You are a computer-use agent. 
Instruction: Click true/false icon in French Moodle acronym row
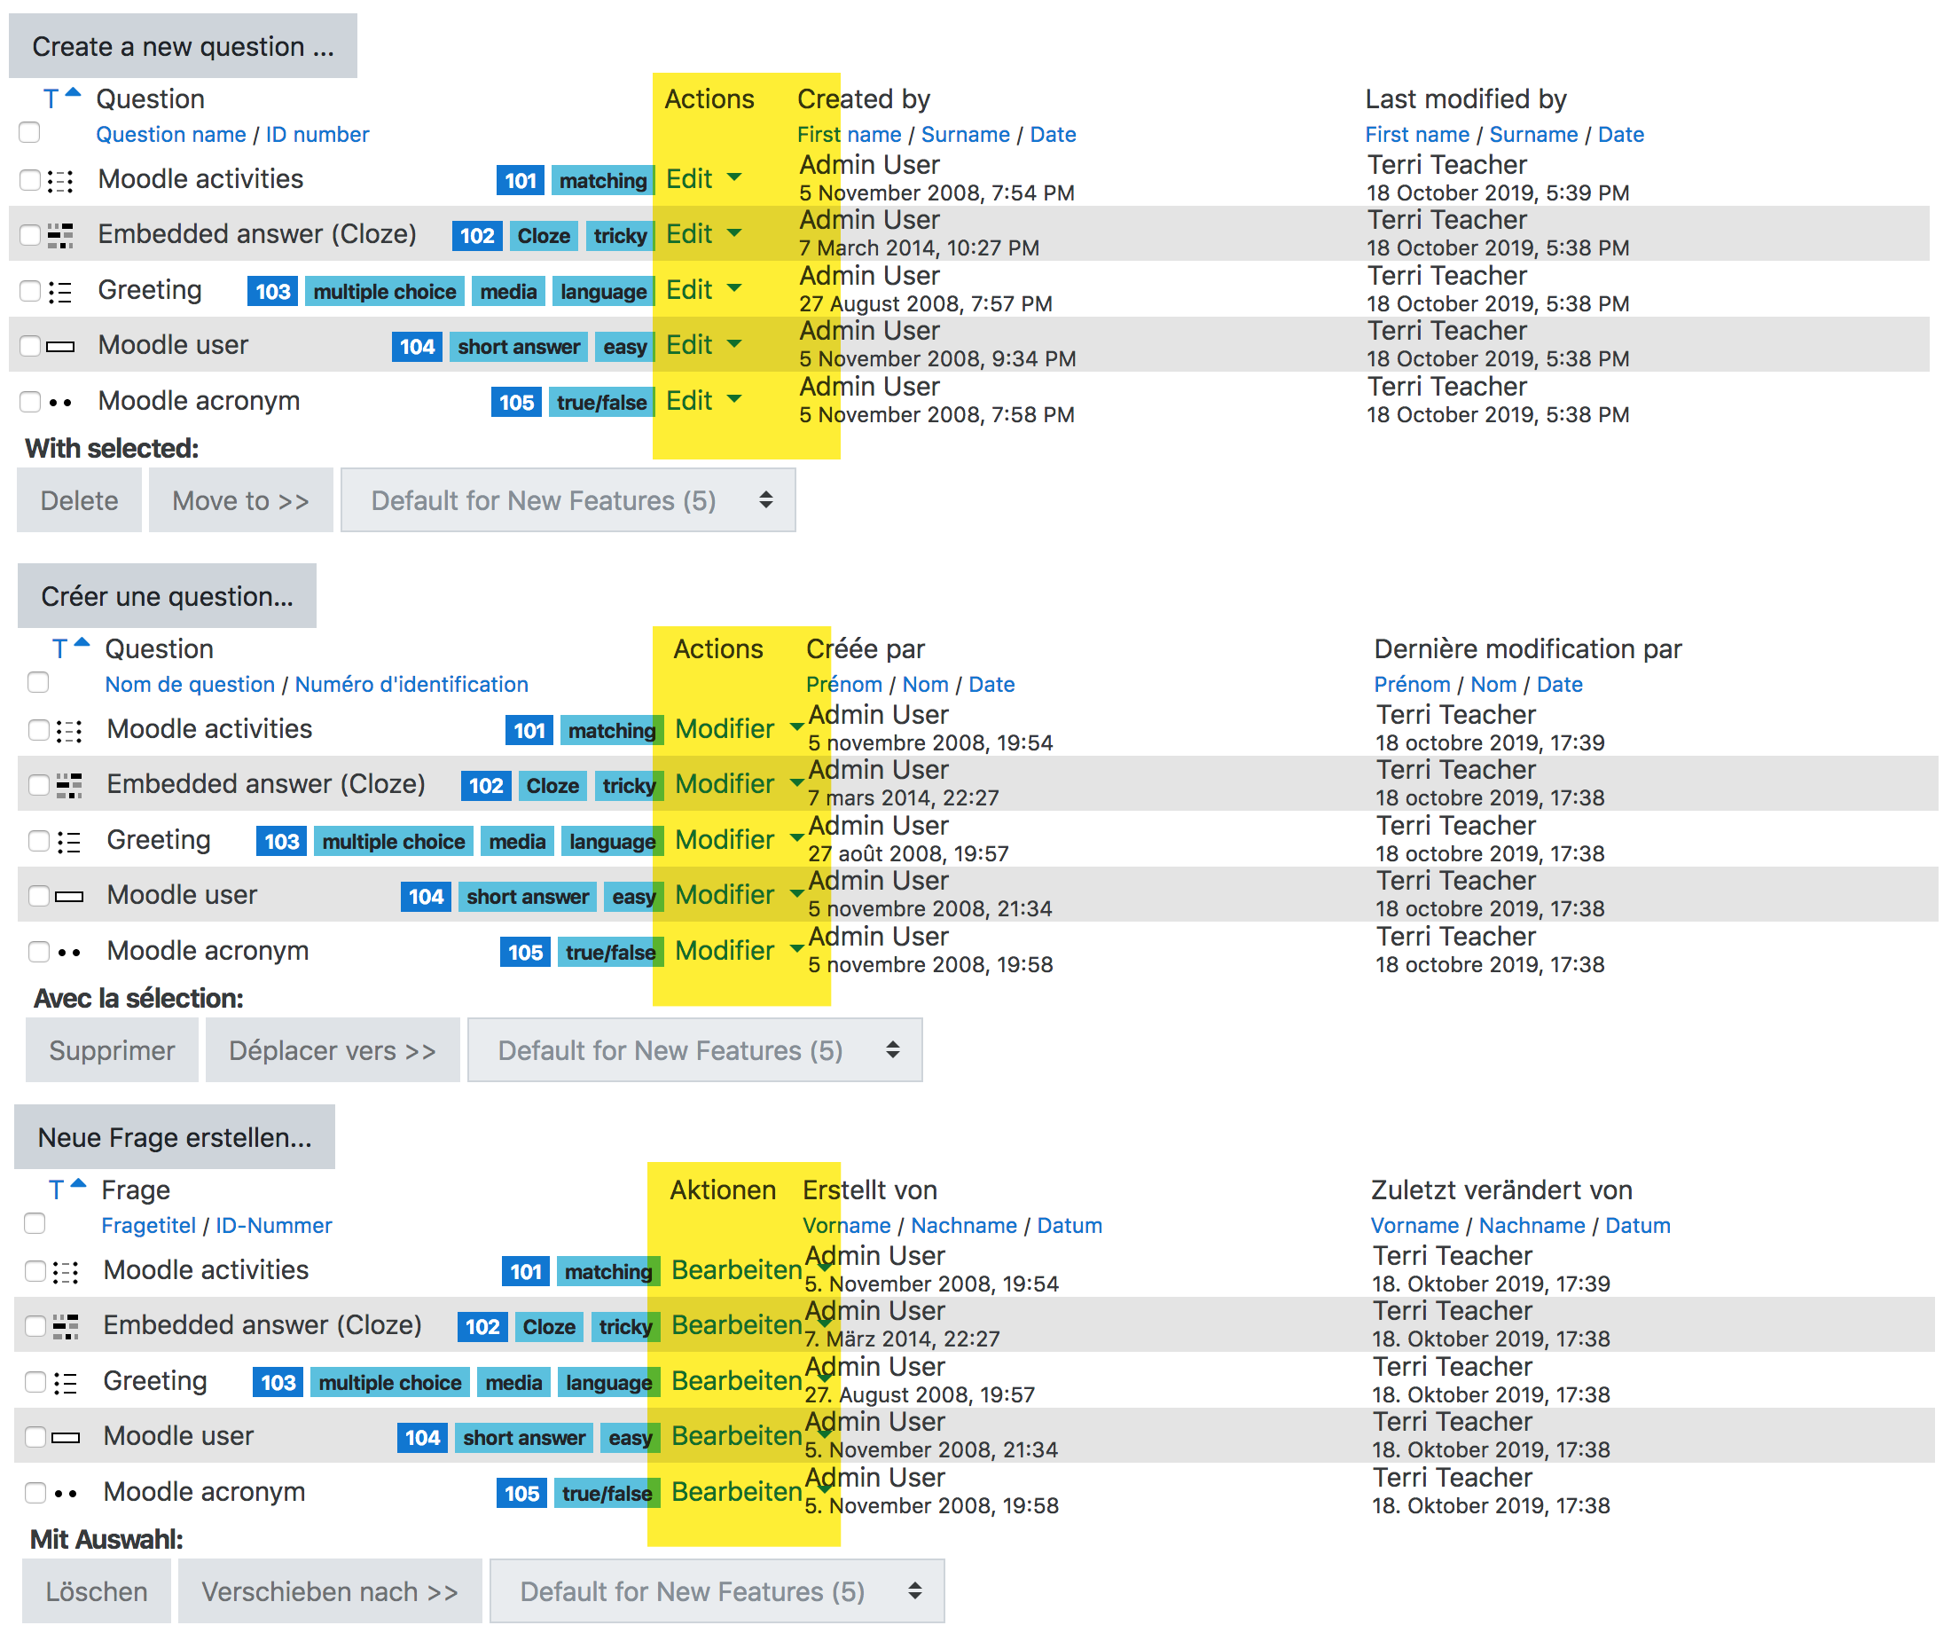(69, 953)
